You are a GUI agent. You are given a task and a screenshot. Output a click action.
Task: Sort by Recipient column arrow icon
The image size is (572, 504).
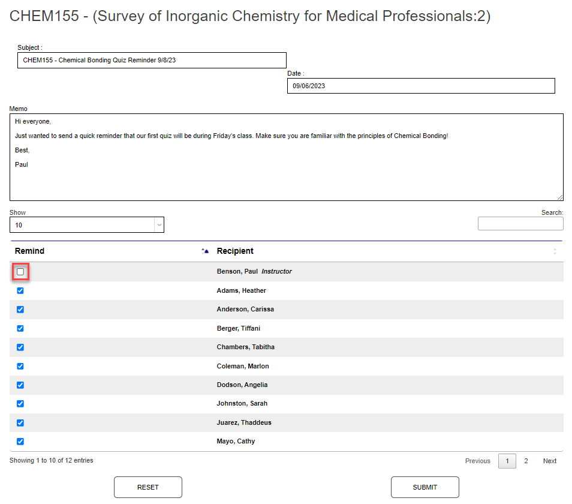coord(555,251)
